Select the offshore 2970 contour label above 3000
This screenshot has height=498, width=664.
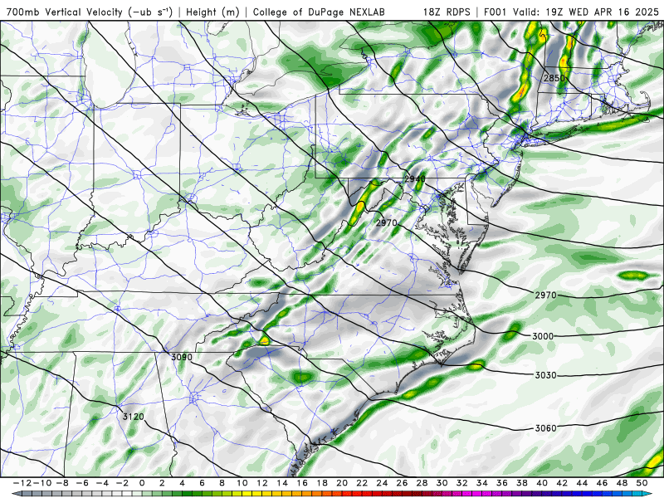point(545,295)
